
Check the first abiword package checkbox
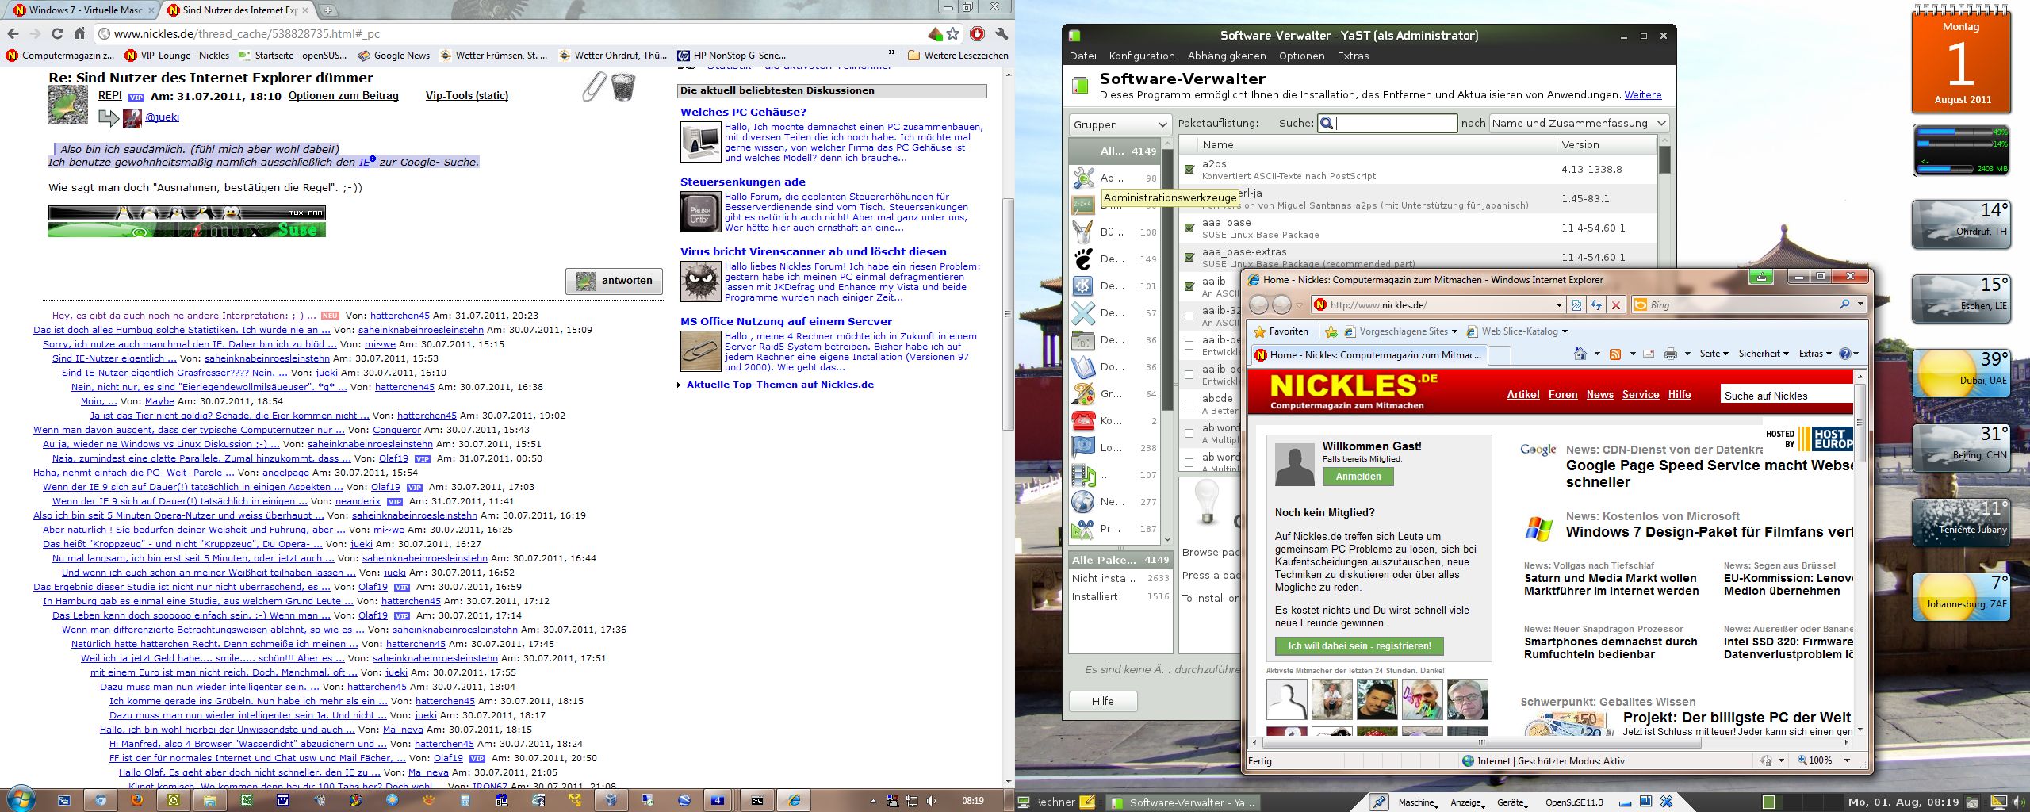1189,433
